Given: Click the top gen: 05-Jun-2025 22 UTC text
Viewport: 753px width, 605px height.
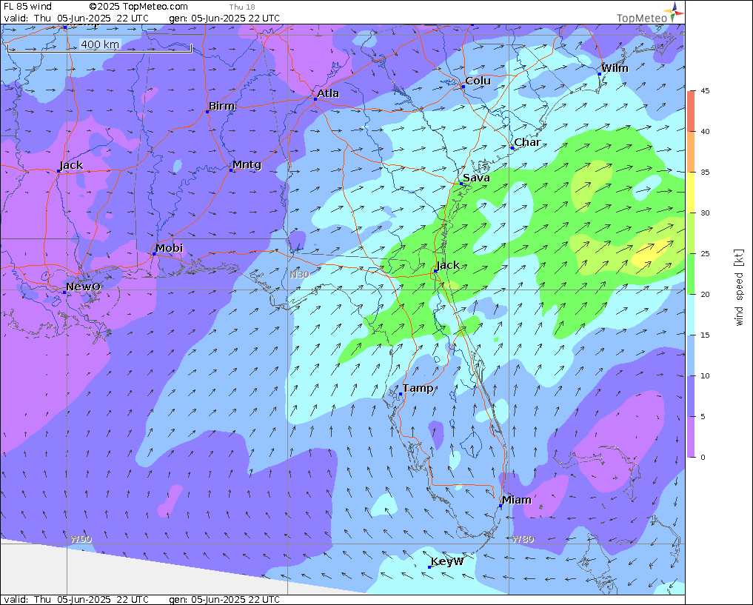Looking at the screenshot, I should 224,19.
